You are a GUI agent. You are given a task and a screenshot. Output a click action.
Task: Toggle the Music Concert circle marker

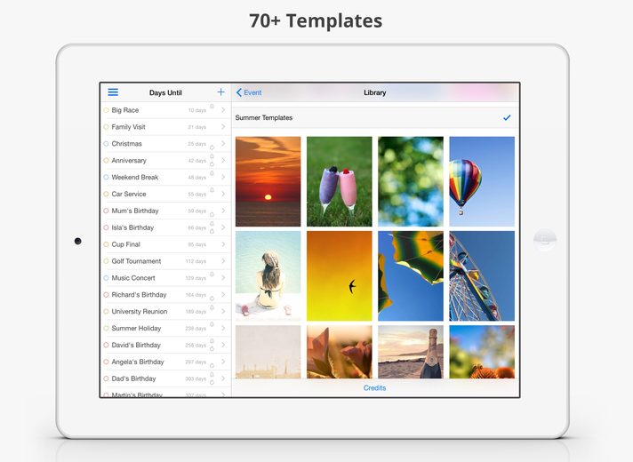click(x=106, y=278)
